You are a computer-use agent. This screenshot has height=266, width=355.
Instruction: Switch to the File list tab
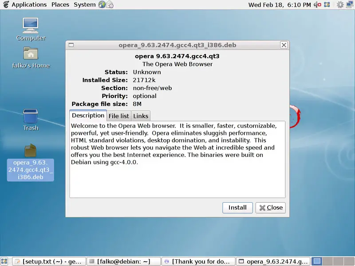click(119, 116)
